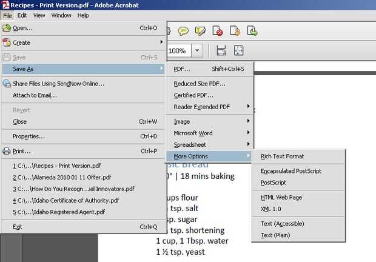This screenshot has width=376, height=262.
Task: Open the Window menu
Action: [x=61, y=15]
